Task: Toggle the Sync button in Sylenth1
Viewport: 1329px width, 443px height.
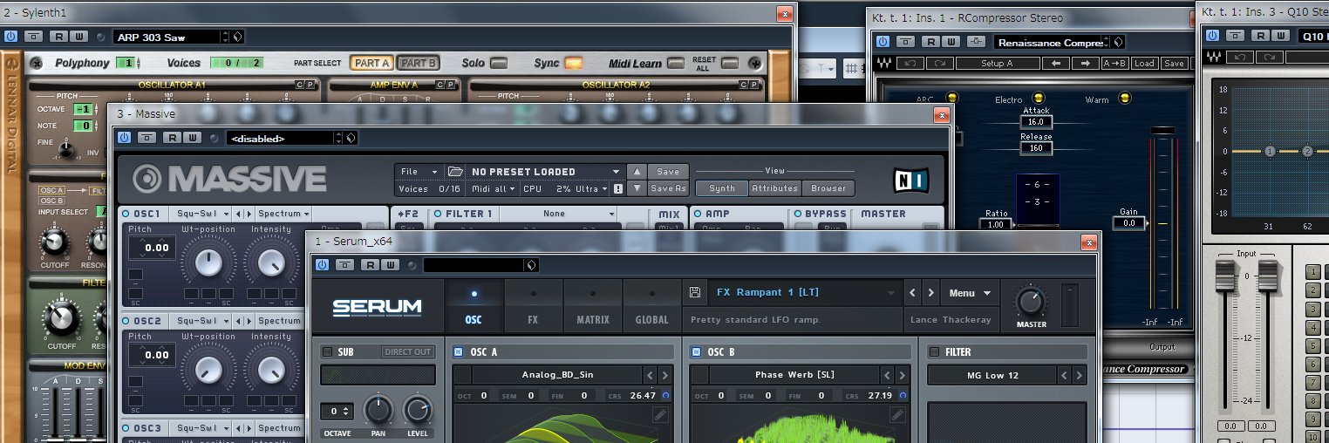Action: point(573,63)
